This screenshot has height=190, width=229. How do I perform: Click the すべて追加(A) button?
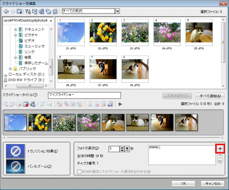click(x=210, y=96)
